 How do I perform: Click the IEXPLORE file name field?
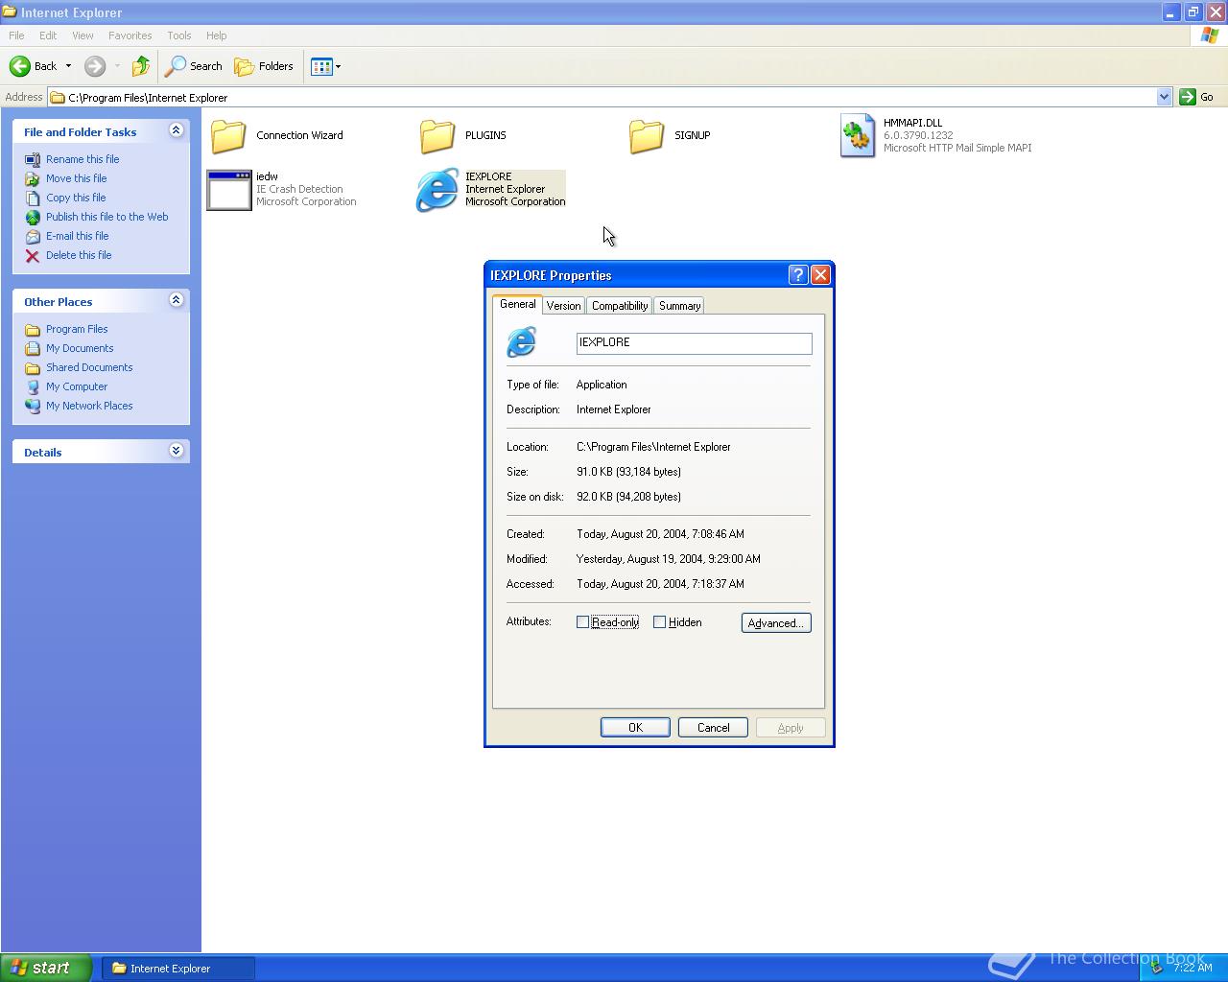tap(694, 342)
